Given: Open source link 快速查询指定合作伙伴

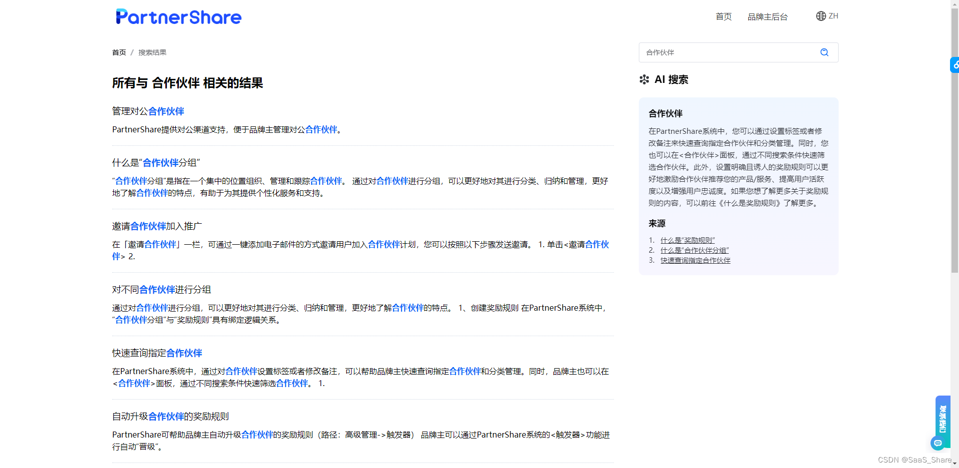Looking at the screenshot, I should tap(695, 260).
